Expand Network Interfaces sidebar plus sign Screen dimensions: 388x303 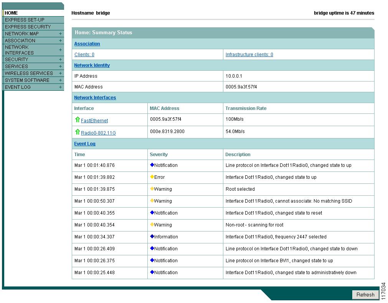(60, 50)
